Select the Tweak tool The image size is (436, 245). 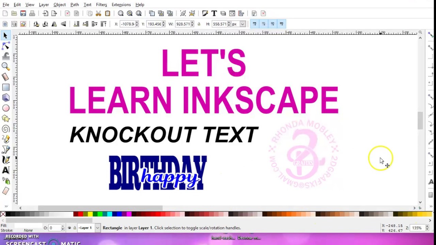click(5, 56)
